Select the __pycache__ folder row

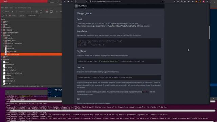tap(31, 30)
